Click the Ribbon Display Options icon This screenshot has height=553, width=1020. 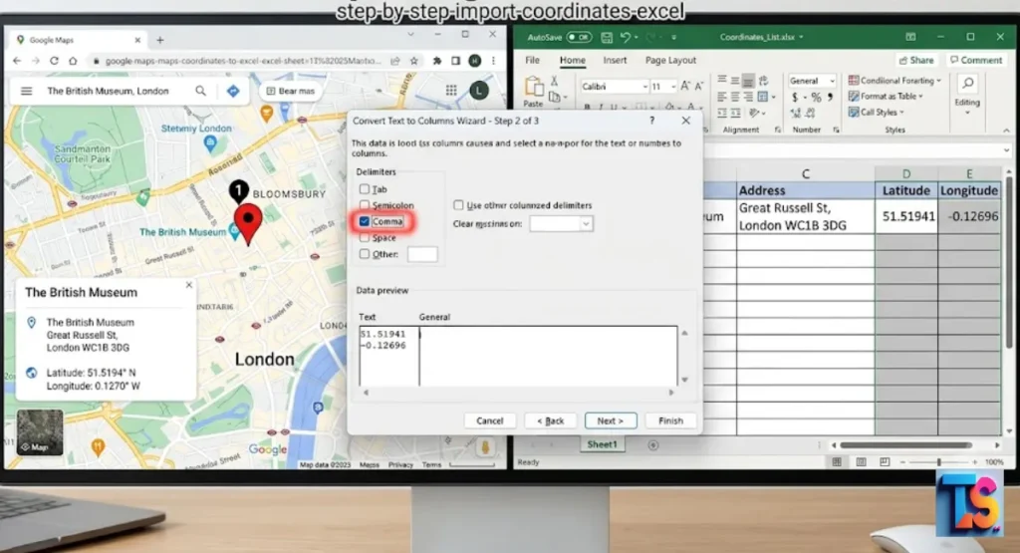point(910,37)
